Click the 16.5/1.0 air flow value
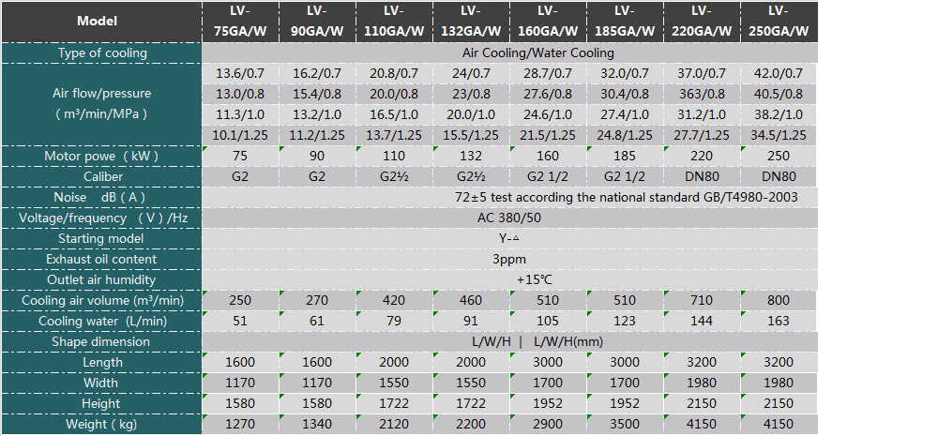Image resolution: width=938 pixels, height=436 pixels. tap(394, 114)
